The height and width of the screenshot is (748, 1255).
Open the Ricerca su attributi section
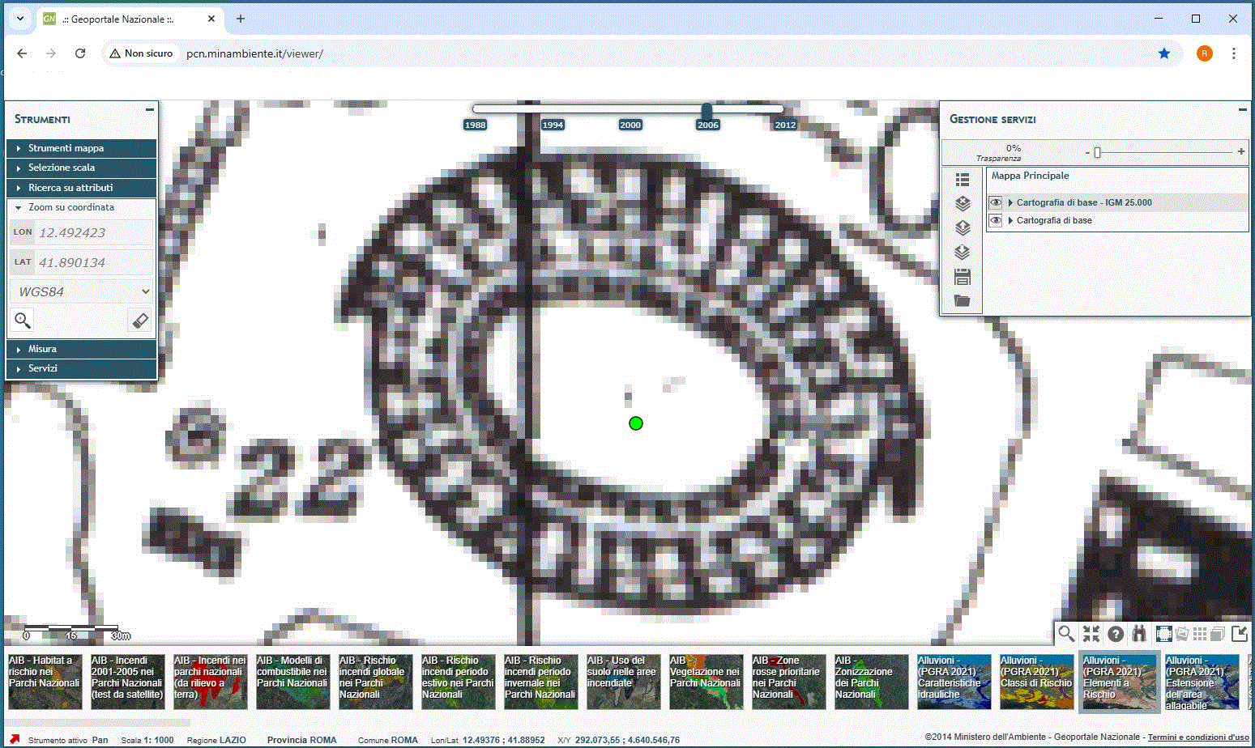(x=70, y=188)
